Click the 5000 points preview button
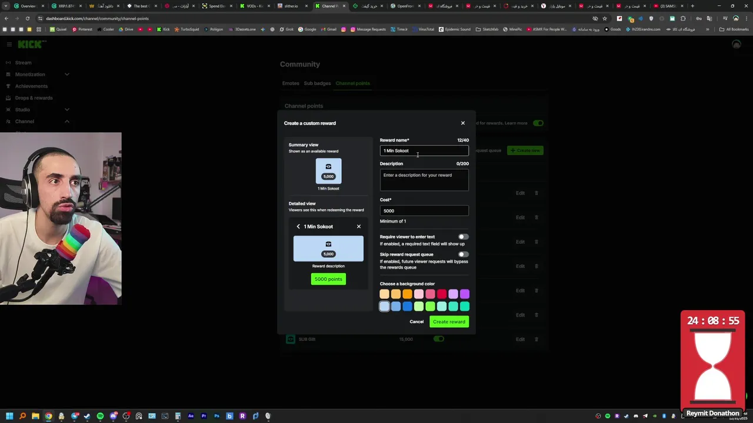 328,279
